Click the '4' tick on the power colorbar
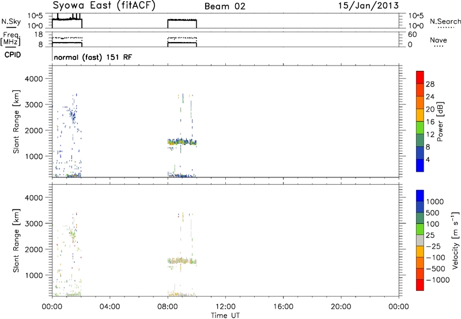461x319 pixels. click(428, 159)
